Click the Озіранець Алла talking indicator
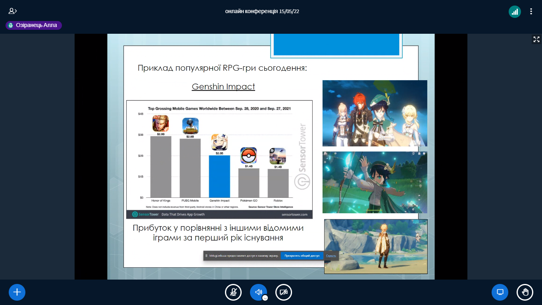The image size is (542, 305). (x=34, y=25)
